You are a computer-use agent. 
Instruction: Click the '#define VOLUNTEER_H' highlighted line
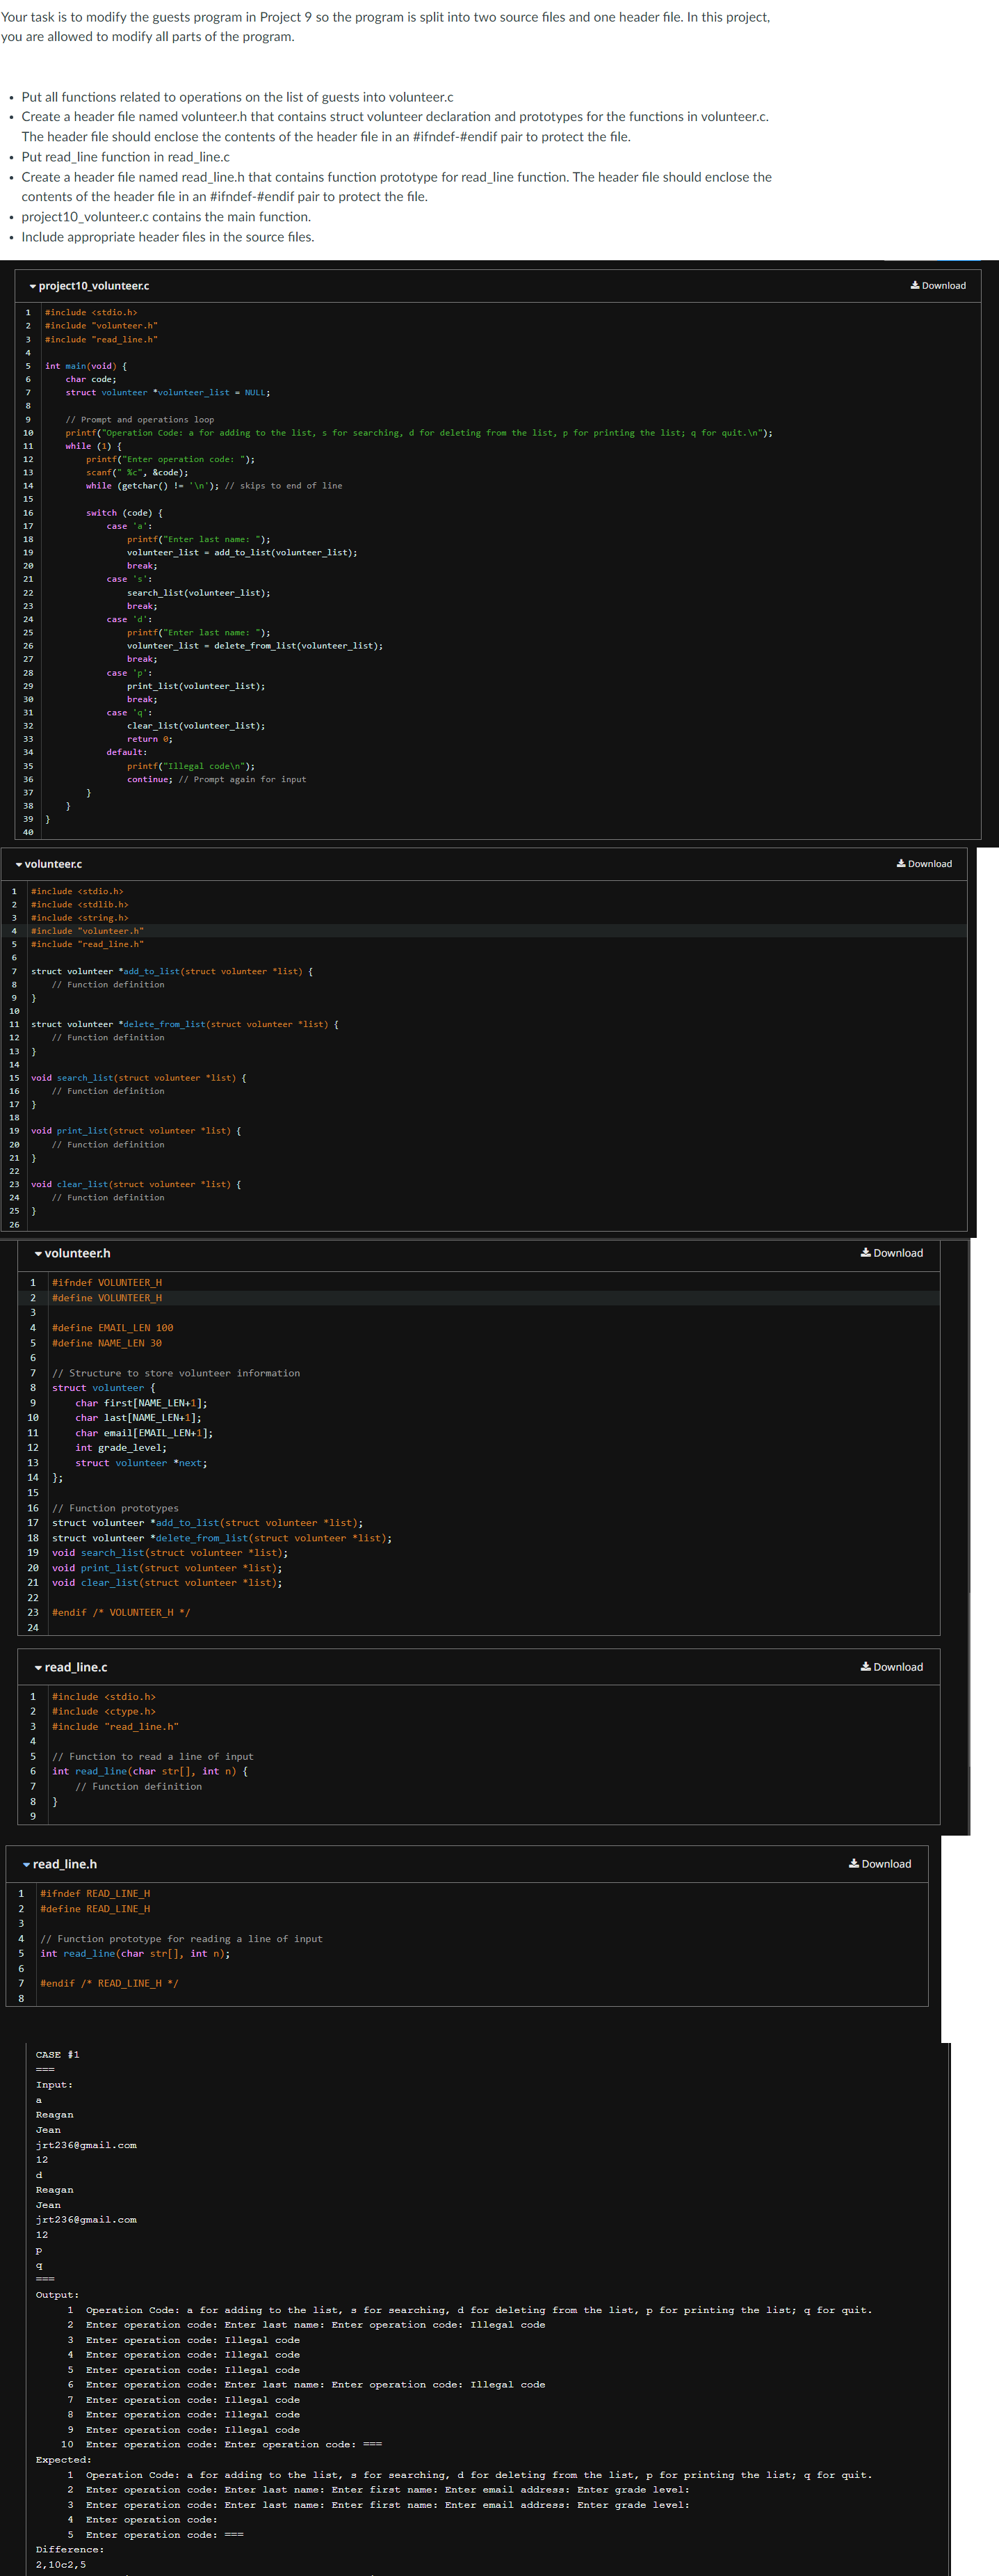107,1298
